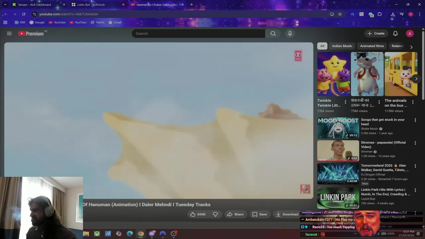The height and width of the screenshot is (239, 425).
Task: Open Copilot app on taskbar
Action: point(119,234)
